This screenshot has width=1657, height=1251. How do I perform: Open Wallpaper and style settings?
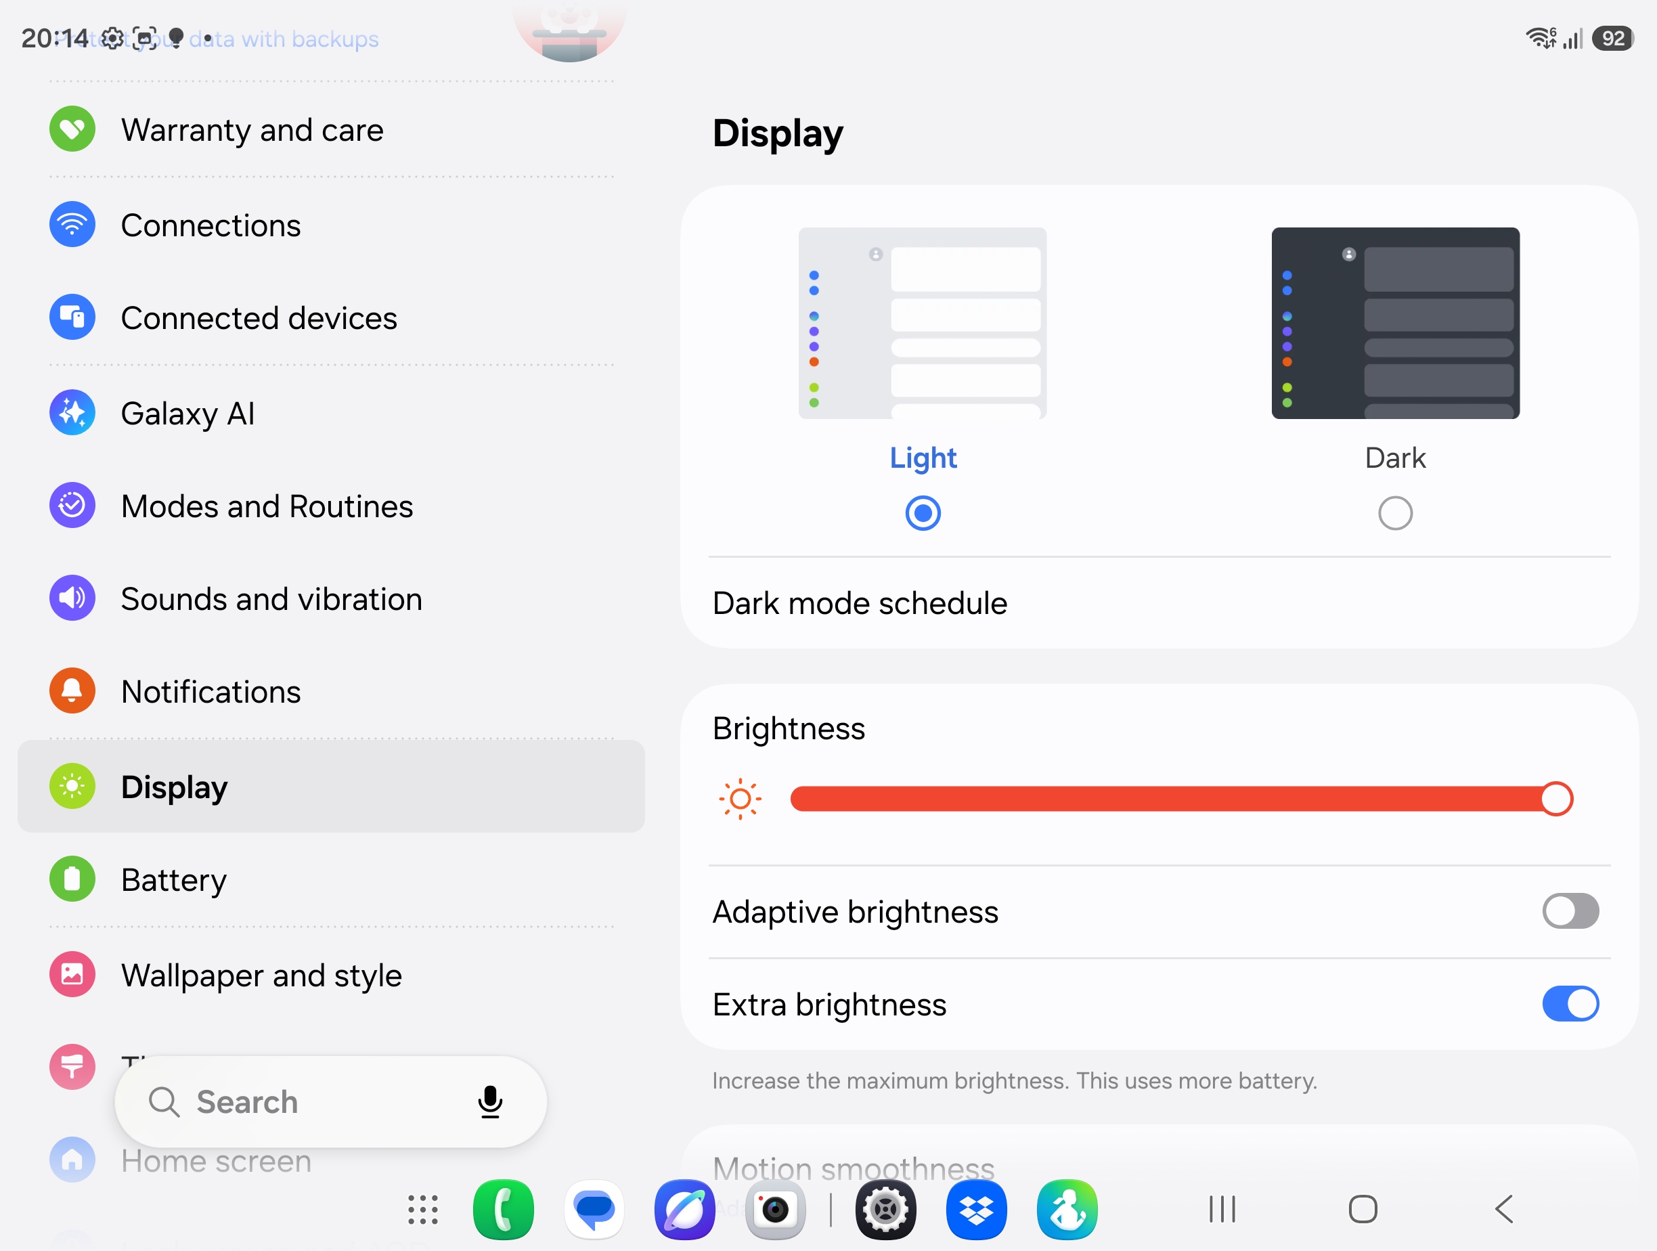(331, 975)
